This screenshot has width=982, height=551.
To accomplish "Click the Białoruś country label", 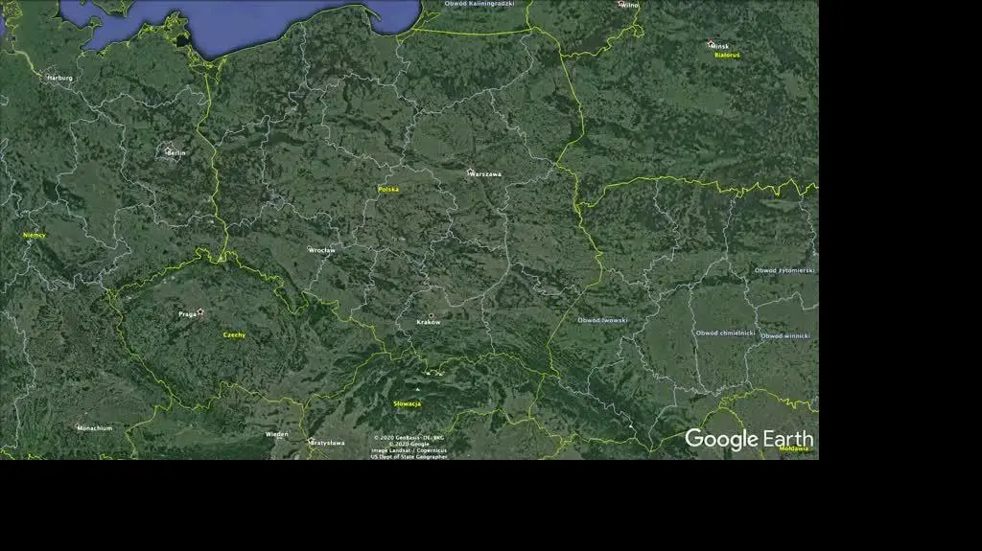I will click(727, 56).
